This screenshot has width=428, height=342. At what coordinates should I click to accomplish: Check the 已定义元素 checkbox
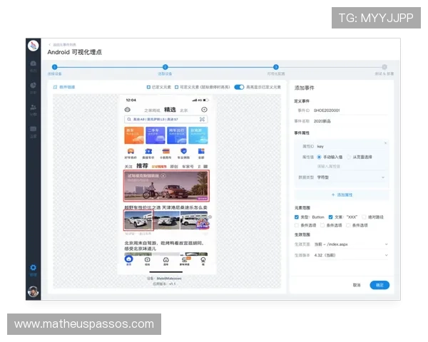tap(148, 87)
